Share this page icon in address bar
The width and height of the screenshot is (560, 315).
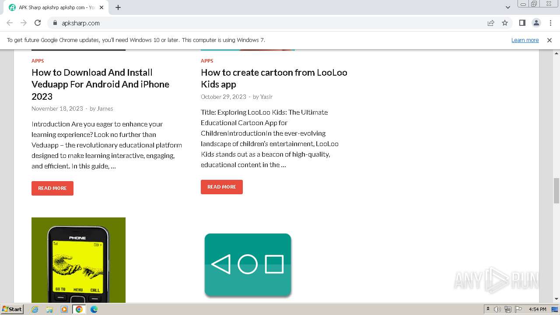[x=491, y=23]
